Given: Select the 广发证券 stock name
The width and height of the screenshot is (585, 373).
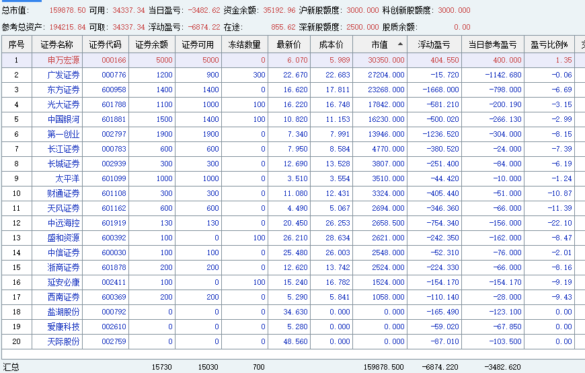Looking at the screenshot, I should (x=63, y=75).
